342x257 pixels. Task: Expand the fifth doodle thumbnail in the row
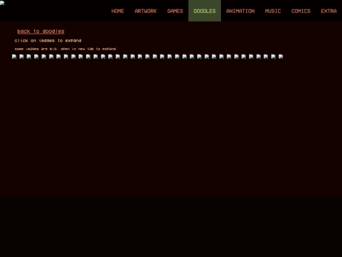tap(44, 56)
